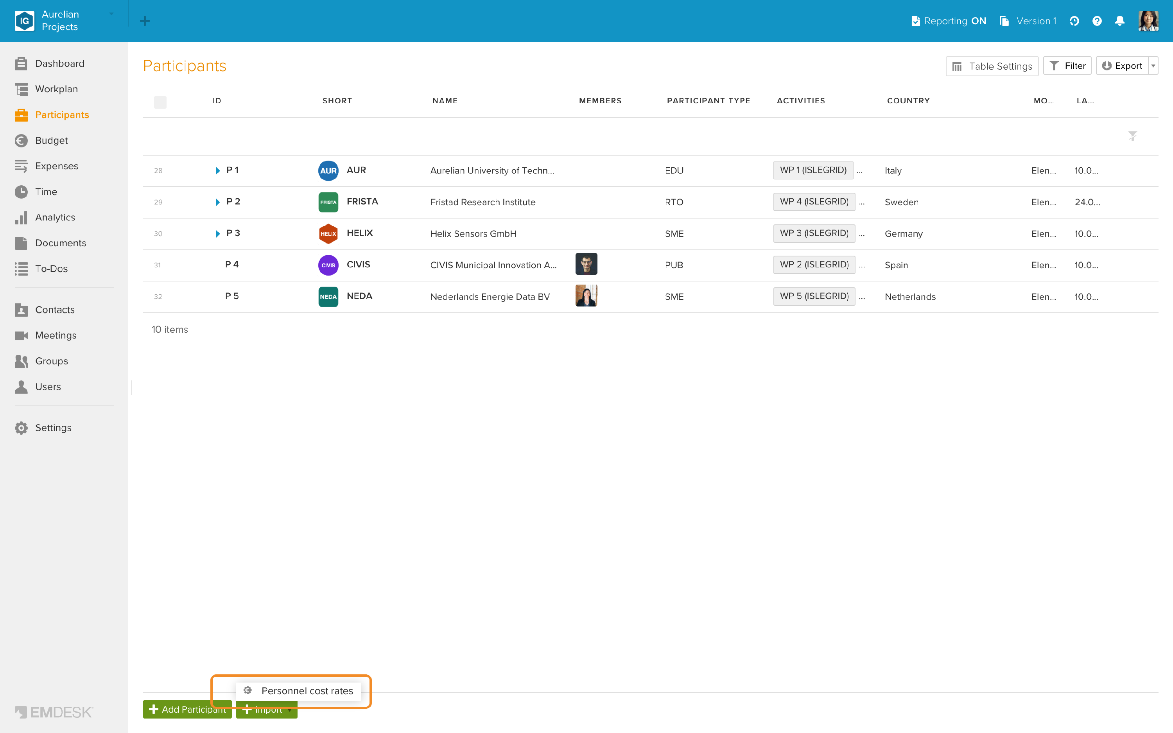The width and height of the screenshot is (1173, 733).
Task: Open the notifications bell icon
Action: pos(1119,21)
